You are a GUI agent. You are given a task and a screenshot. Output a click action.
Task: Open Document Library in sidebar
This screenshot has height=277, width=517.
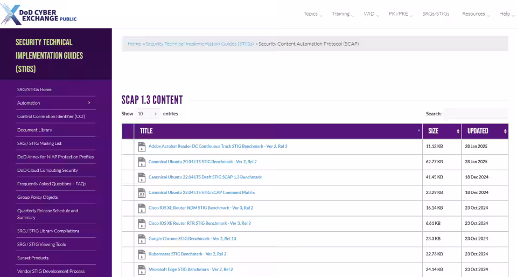[34, 130]
